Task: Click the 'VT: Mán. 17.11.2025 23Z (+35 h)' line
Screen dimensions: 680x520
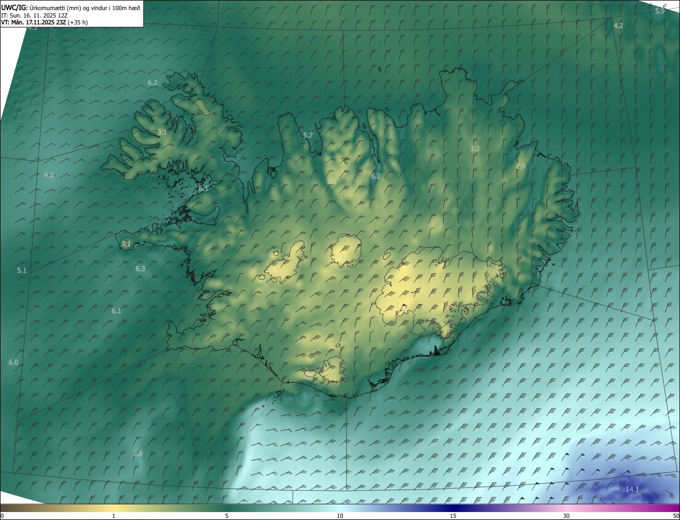Action: point(44,22)
